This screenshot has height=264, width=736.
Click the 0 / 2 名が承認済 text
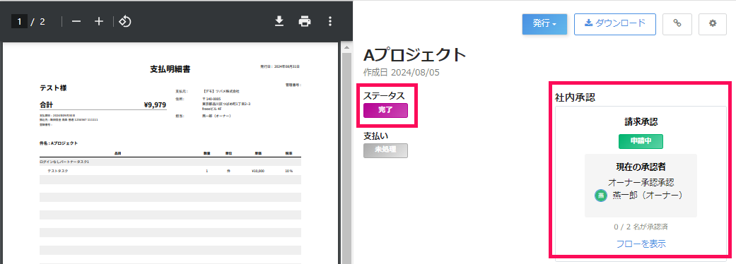click(x=641, y=227)
